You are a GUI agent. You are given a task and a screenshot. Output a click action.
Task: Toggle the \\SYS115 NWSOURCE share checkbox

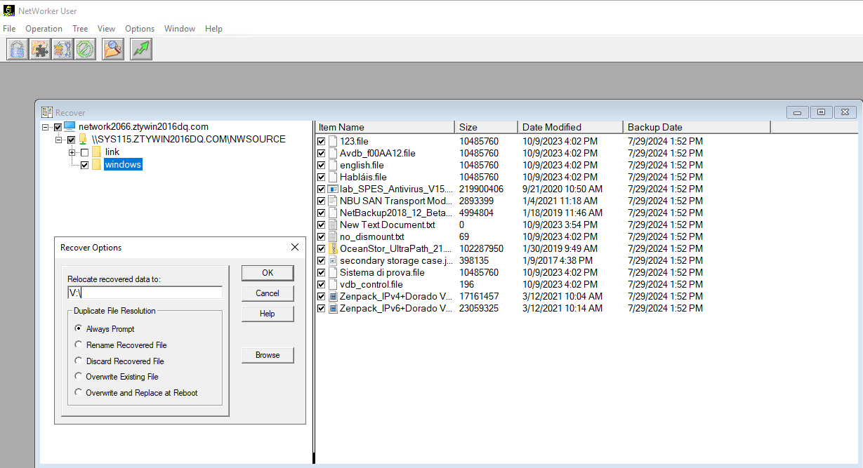point(71,140)
